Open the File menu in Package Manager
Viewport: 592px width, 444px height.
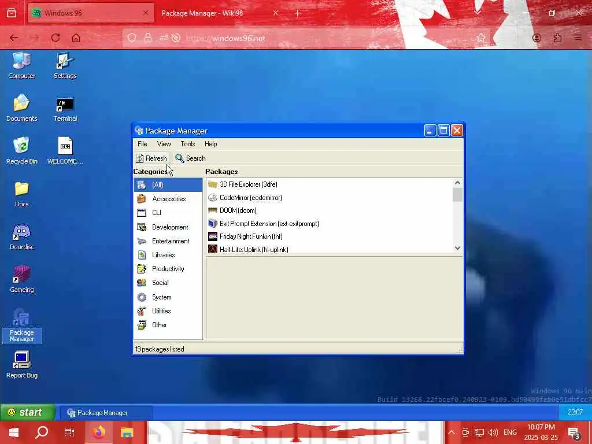pos(142,144)
